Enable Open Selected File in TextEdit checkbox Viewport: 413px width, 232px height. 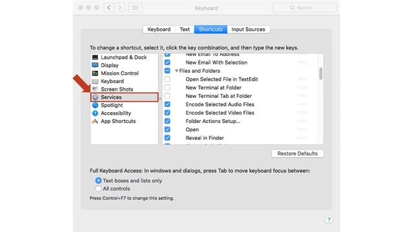pos(167,79)
